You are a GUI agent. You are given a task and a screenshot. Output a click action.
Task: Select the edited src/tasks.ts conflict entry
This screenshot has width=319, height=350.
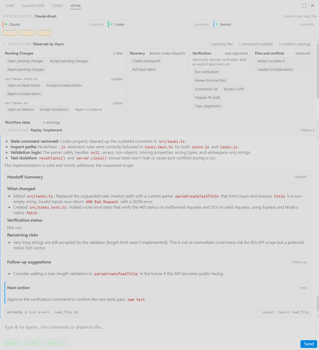(282, 61)
